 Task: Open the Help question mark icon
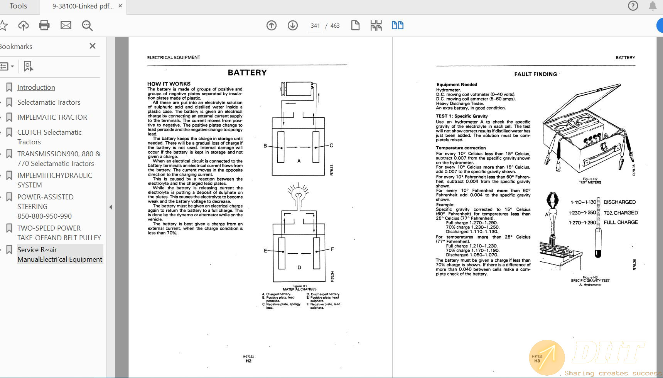point(633,6)
